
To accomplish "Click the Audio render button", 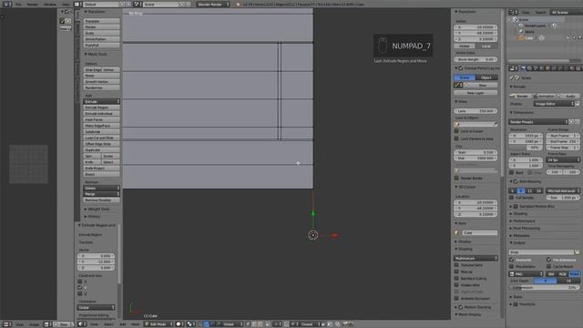I will (568, 96).
